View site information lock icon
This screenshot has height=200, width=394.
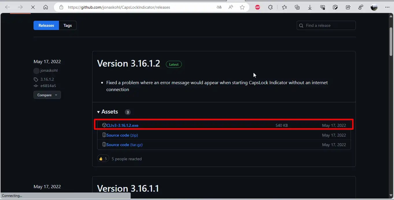tap(61, 7)
